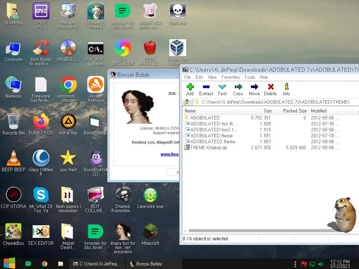The height and width of the screenshot is (269, 359).
Task: Click the File Explorer taskbar icon
Action: (60, 264)
